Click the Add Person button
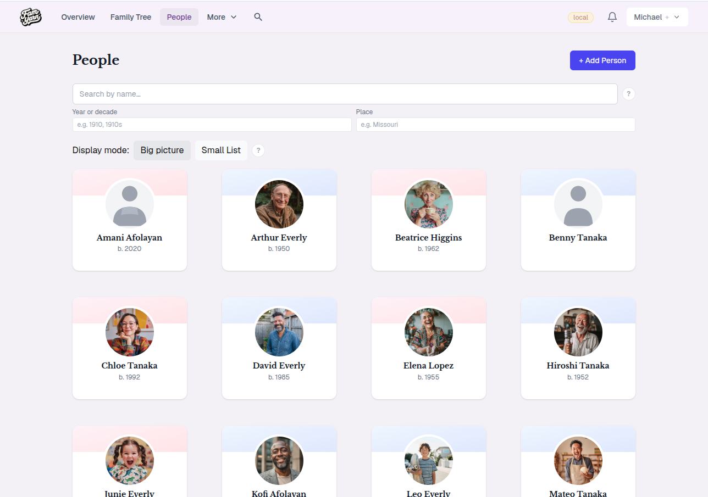The image size is (708, 497). (x=602, y=60)
